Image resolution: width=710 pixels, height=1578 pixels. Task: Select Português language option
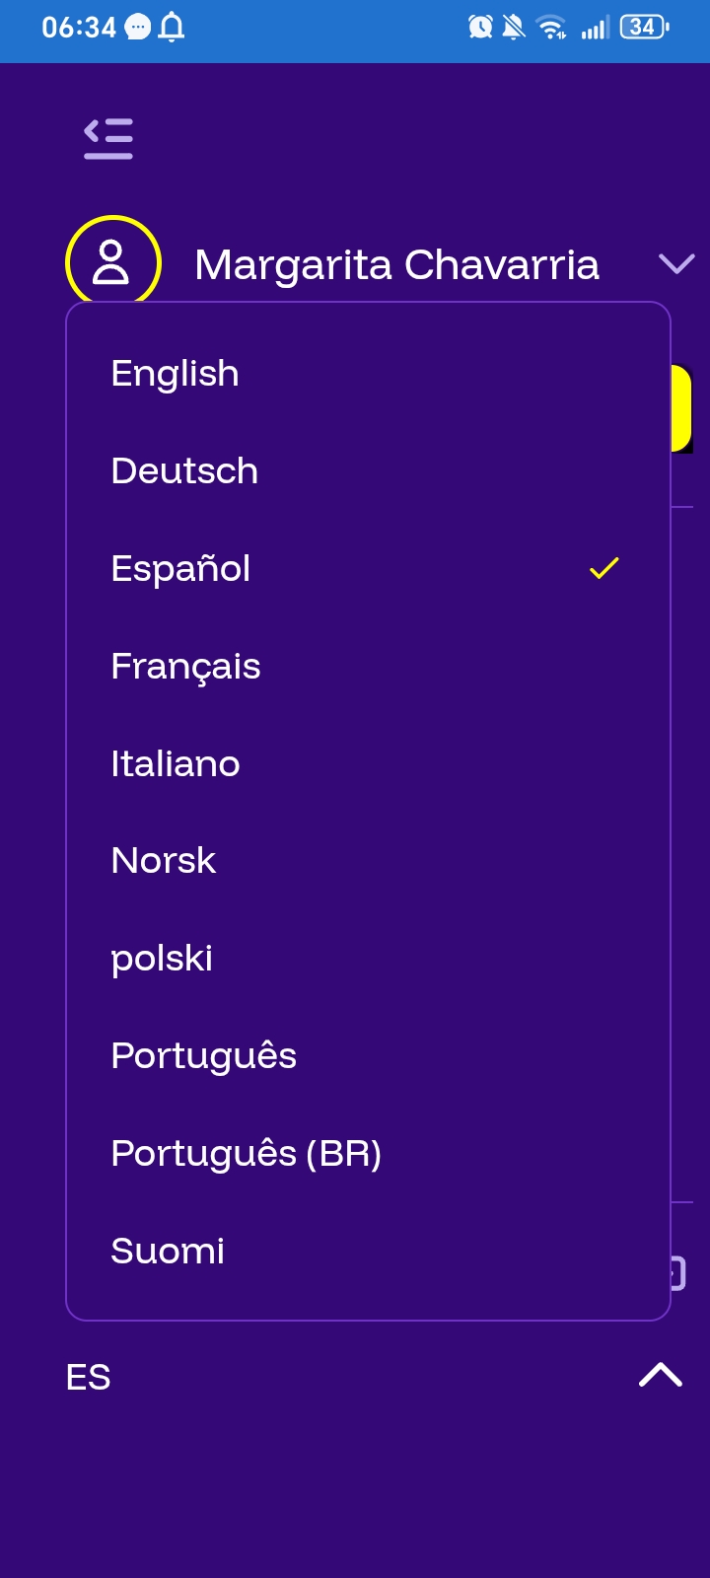pyautogui.click(x=204, y=1056)
